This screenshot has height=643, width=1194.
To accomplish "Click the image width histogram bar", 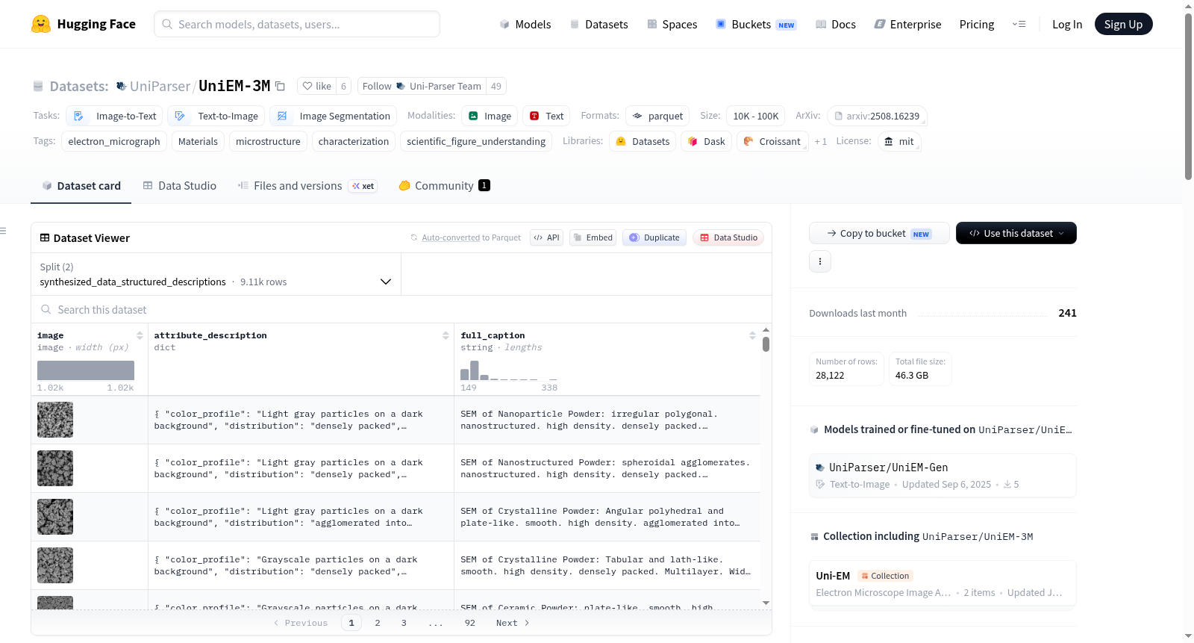I will pyautogui.click(x=86, y=370).
